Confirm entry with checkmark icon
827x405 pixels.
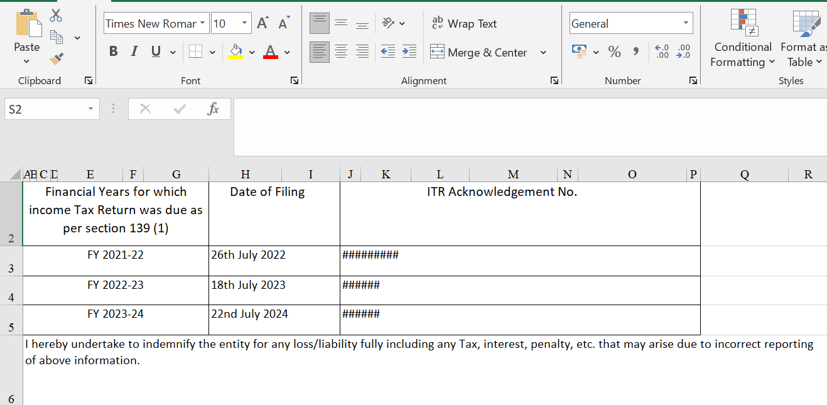pyautogui.click(x=180, y=109)
